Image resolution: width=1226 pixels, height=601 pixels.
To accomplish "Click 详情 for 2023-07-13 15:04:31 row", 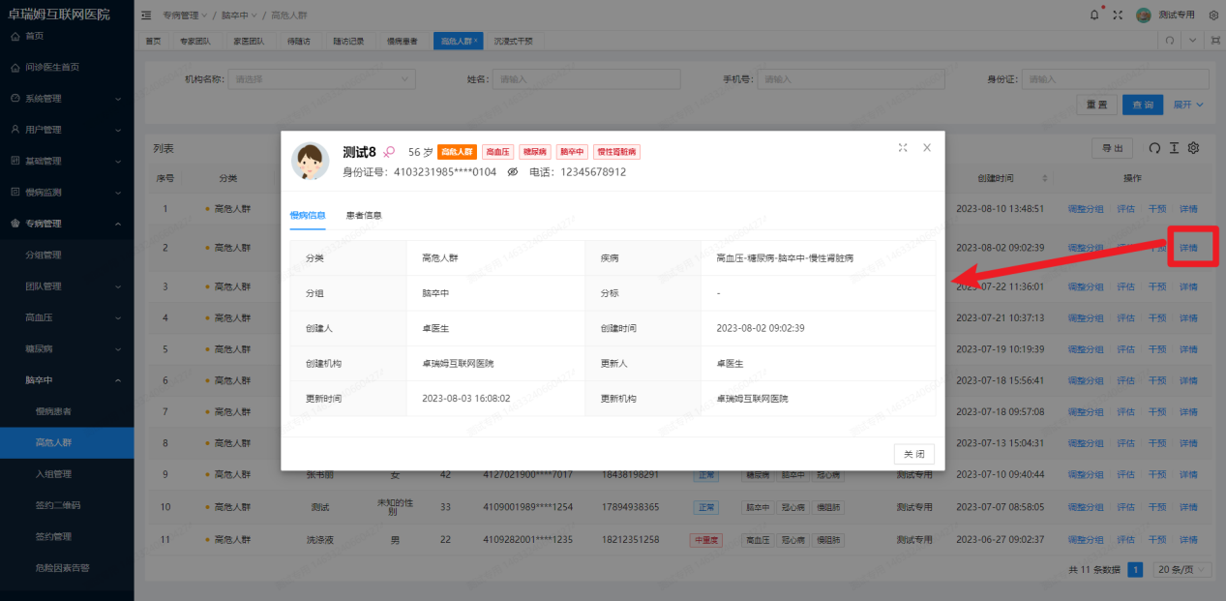I will tap(1188, 443).
